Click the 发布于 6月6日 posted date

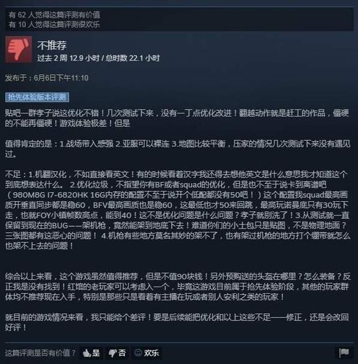click(47, 78)
